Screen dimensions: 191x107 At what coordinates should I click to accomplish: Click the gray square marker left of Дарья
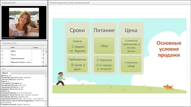click(2, 51)
